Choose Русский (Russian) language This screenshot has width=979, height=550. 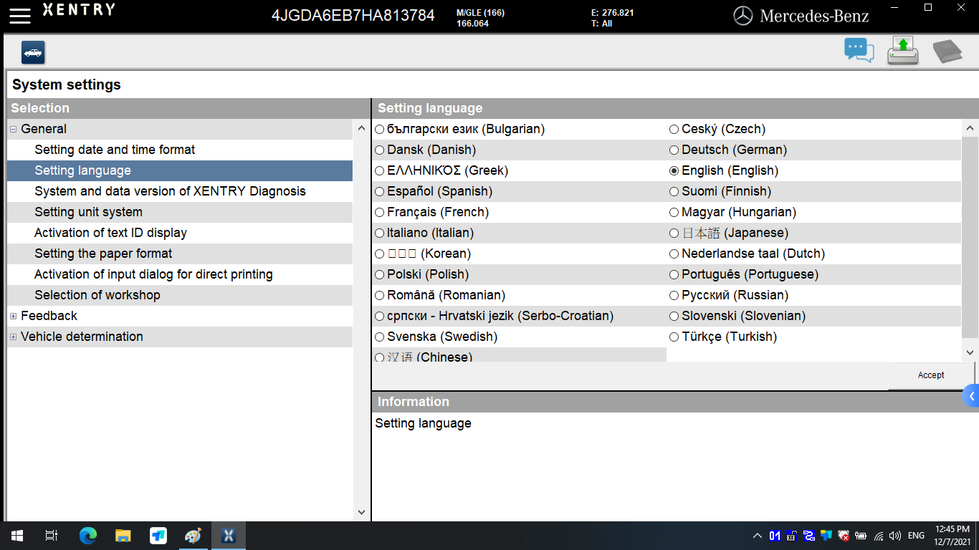point(674,296)
